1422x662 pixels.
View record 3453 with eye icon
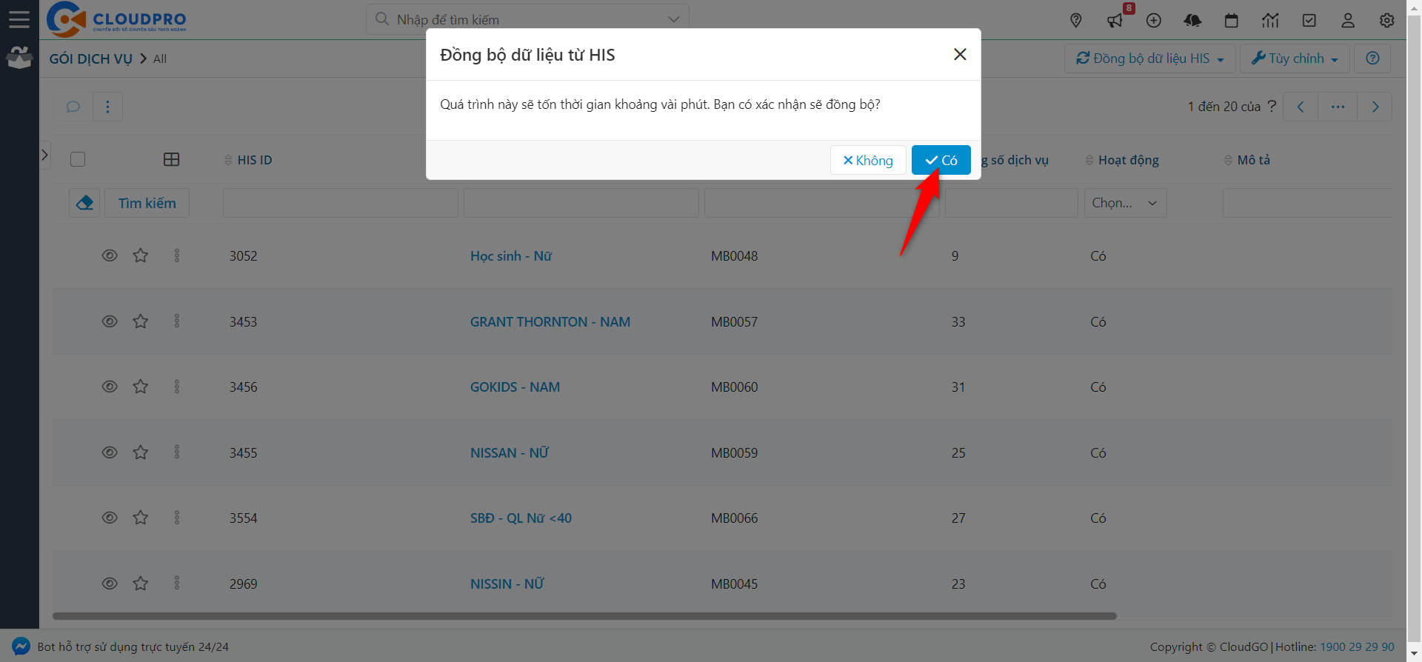click(110, 321)
